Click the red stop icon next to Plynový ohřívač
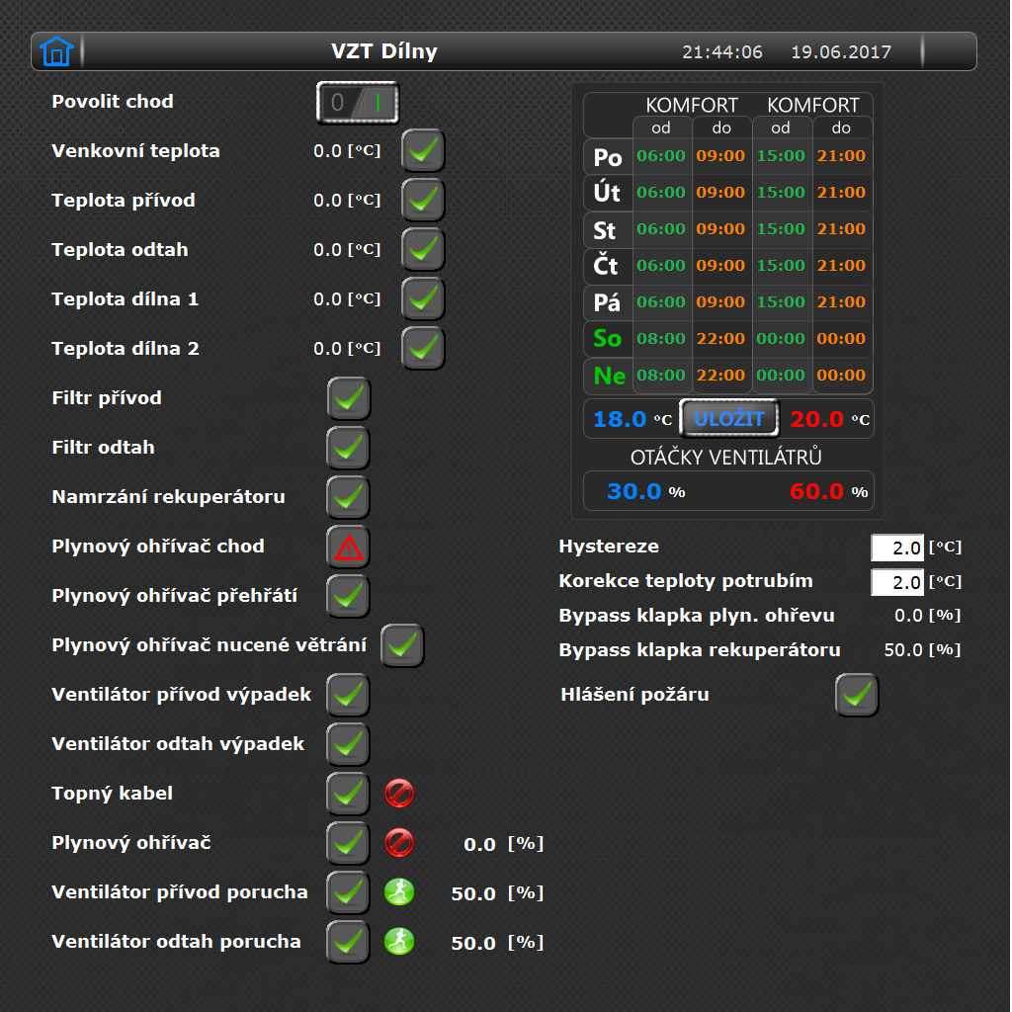Image resolution: width=1012 pixels, height=1012 pixels. [x=399, y=843]
